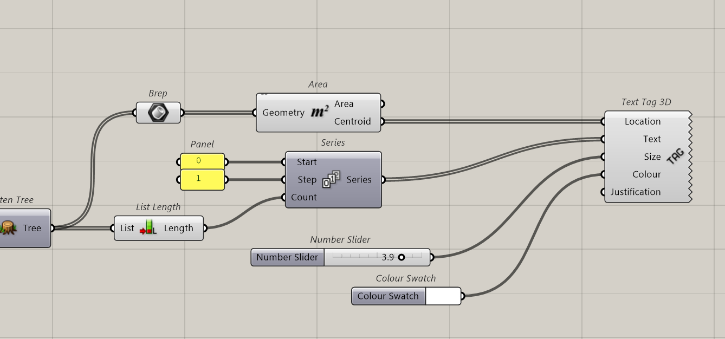
Task: Click the TAG icon on Text Tag 3D
Action: tap(676, 157)
